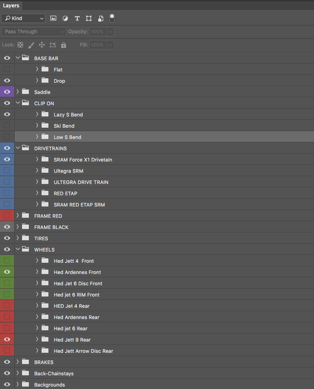Collapse the BASE BAR group

18,58
